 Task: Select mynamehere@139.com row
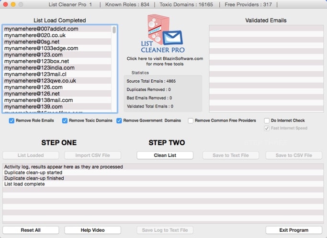pyautogui.click(x=57, y=107)
